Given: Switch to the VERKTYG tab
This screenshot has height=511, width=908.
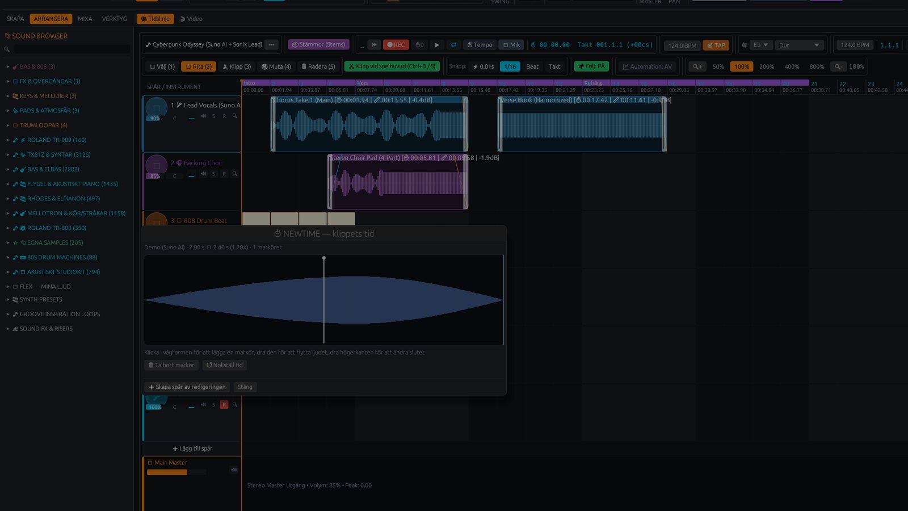Looking at the screenshot, I should (x=115, y=19).
